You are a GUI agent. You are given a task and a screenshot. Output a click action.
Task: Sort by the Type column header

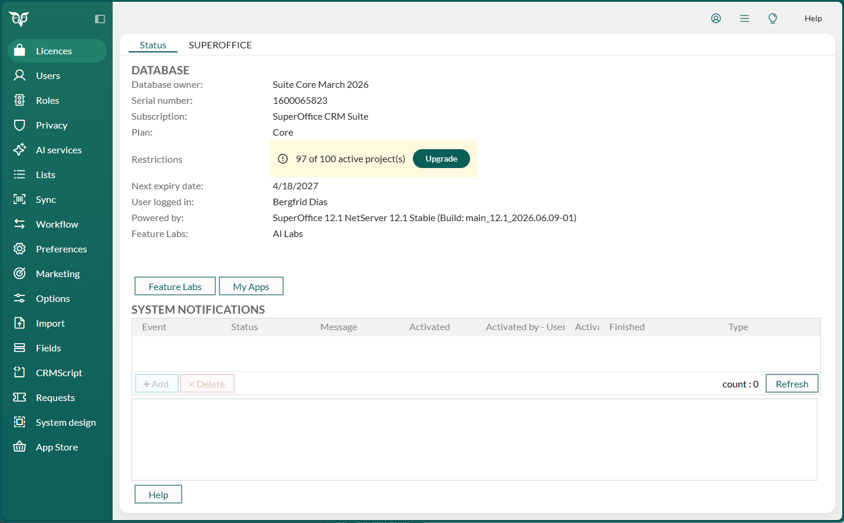coord(738,327)
